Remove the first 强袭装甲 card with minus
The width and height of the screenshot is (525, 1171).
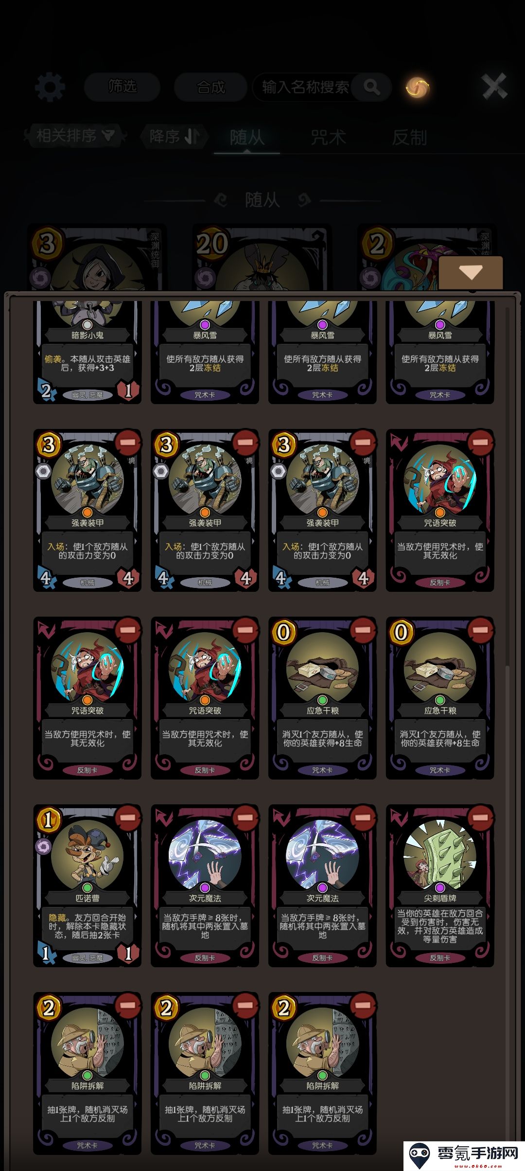point(128,443)
